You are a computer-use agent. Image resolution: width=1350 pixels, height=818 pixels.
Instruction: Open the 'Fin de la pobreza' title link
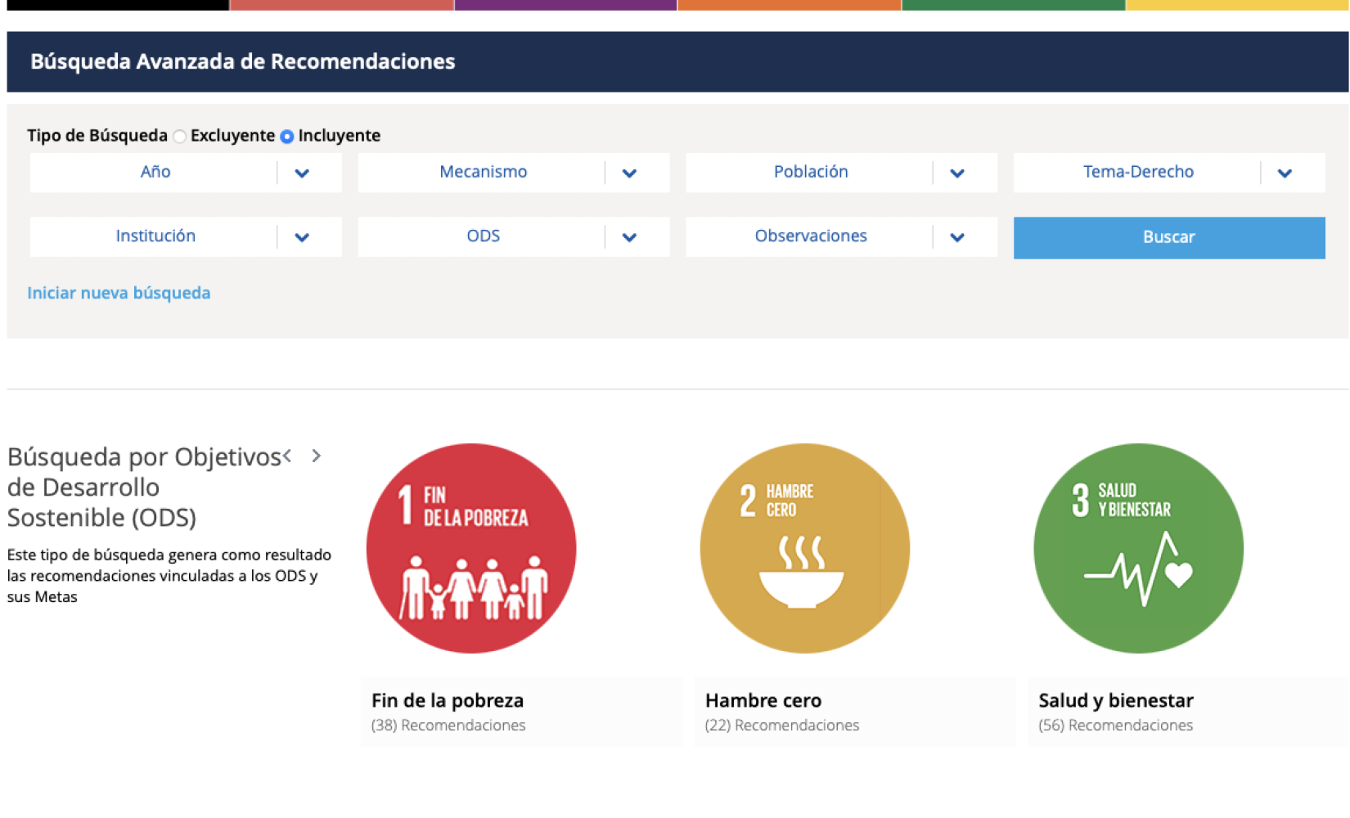point(448,700)
